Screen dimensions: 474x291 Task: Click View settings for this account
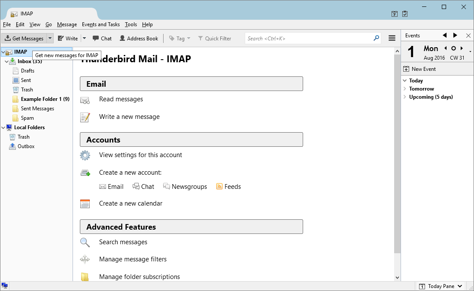[140, 155]
